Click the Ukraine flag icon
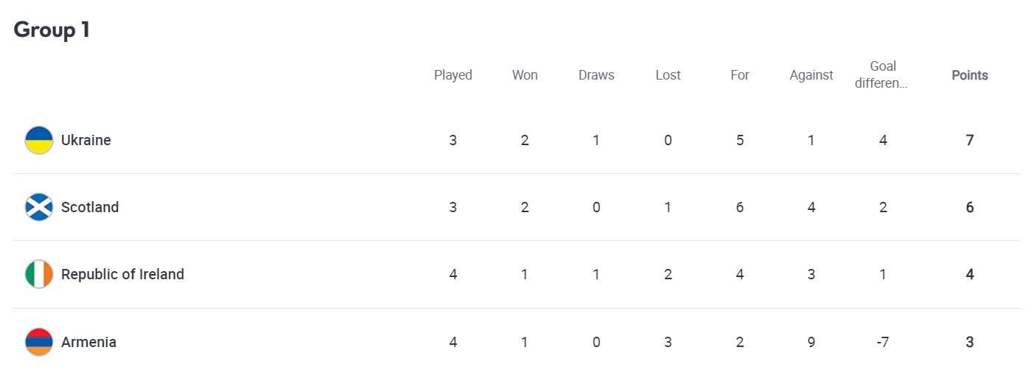This screenshot has width=1034, height=392. 39,140
